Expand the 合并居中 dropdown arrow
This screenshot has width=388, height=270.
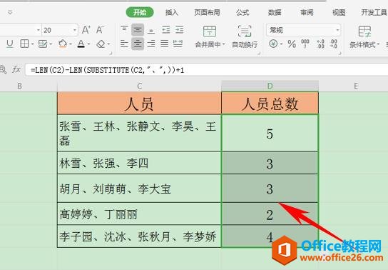click(224, 44)
